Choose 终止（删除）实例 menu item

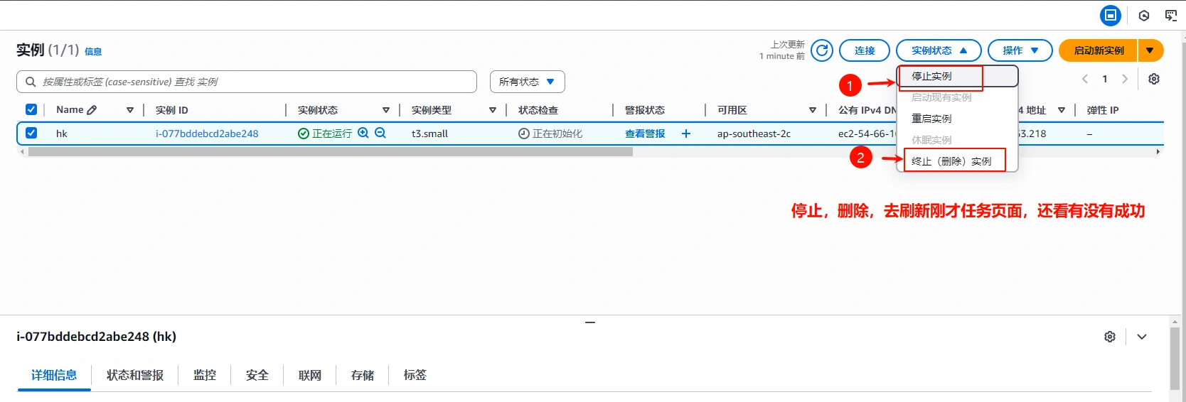click(951, 161)
